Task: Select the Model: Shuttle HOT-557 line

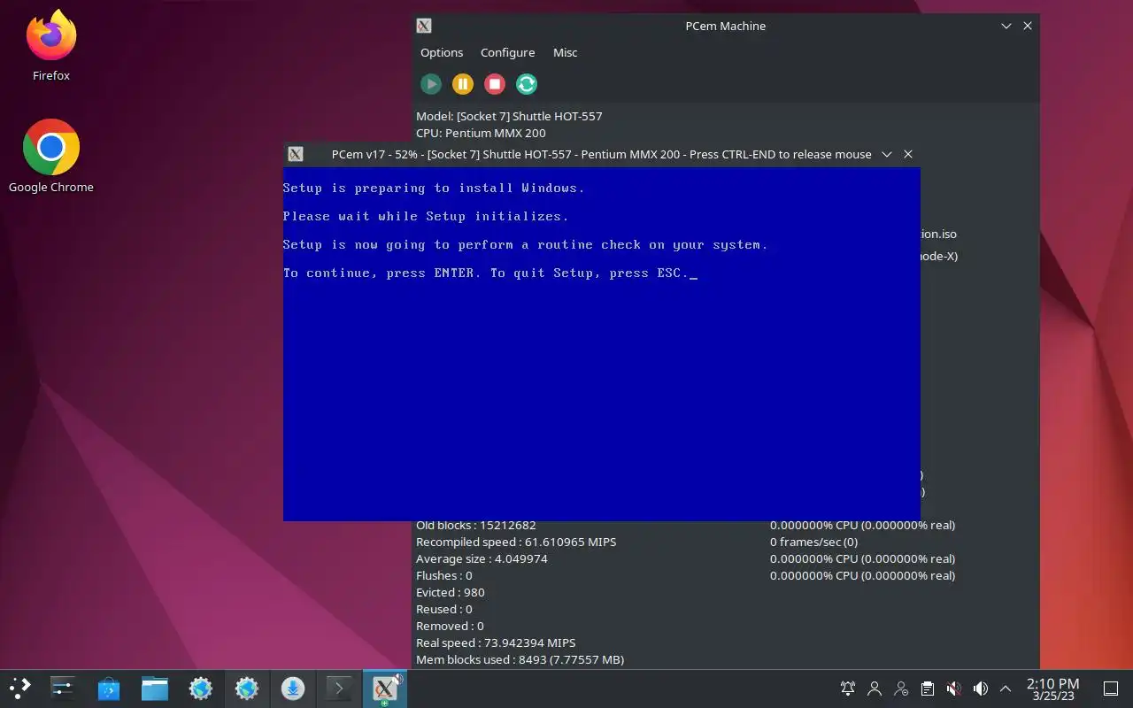Action: (509, 116)
